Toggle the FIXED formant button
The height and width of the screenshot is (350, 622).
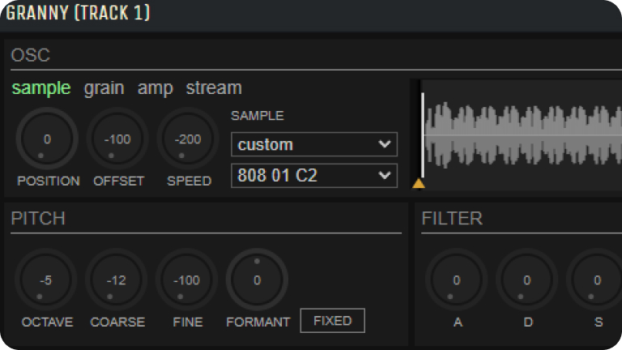tap(332, 321)
